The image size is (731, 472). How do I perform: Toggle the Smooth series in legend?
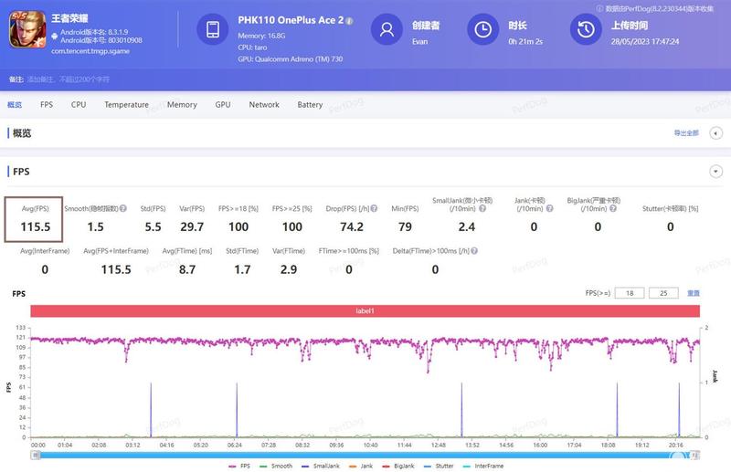coord(276,466)
